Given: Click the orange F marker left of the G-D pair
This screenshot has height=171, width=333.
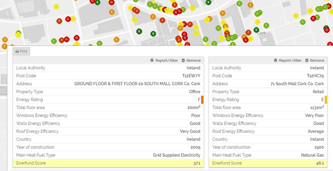Looking at the screenshot, I should tap(59, 21).
